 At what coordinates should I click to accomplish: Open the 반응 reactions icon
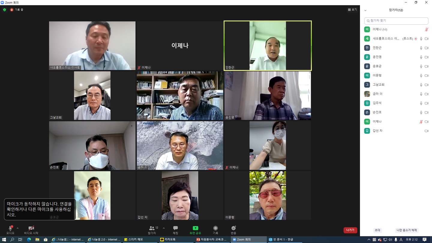[233, 228]
